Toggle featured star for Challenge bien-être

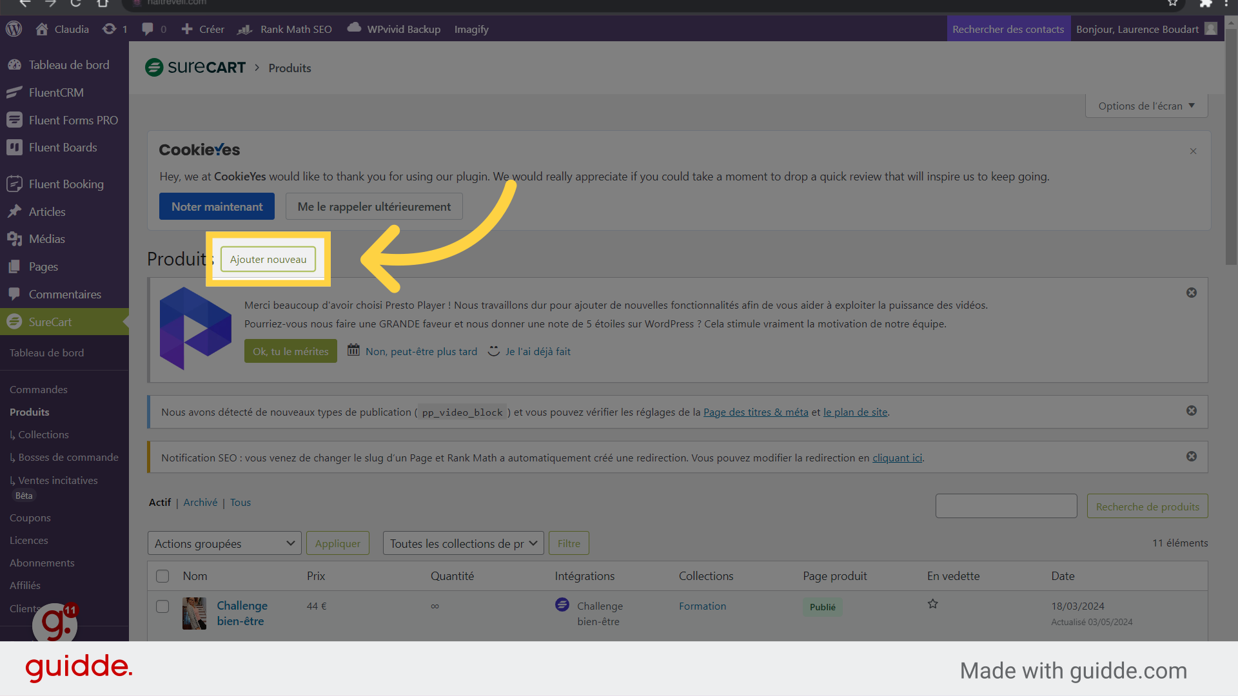[x=932, y=604]
